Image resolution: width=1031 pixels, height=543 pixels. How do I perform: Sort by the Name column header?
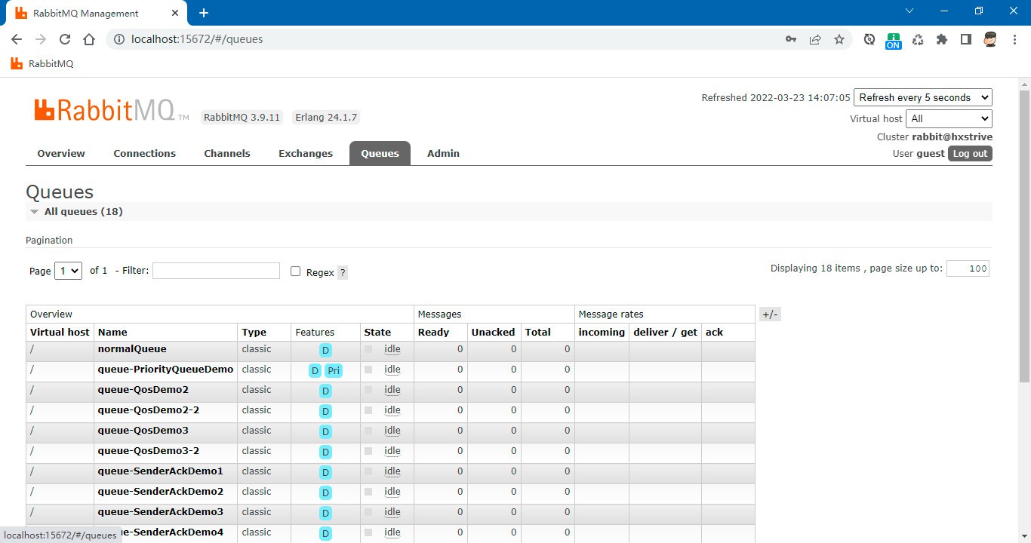[112, 333]
